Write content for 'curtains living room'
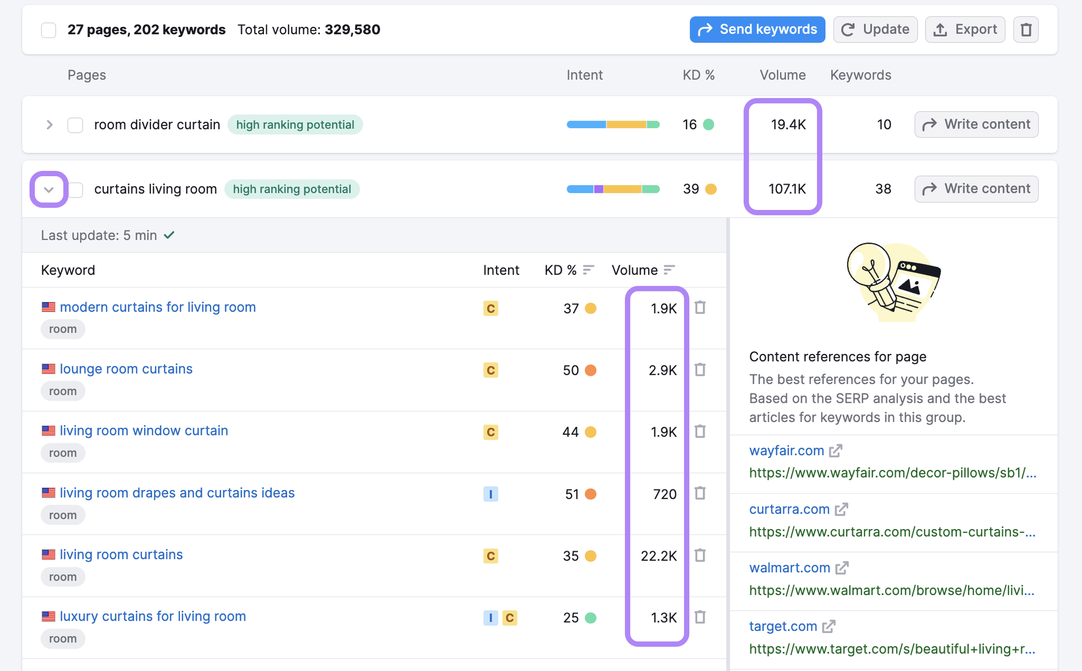This screenshot has width=1082, height=671. pyautogui.click(x=976, y=189)
